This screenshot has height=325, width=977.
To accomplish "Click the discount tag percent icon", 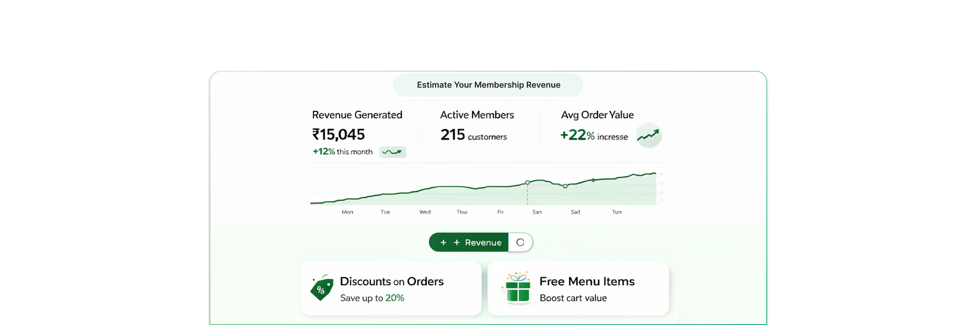I will pyautogui.click(x=322, y=288).
